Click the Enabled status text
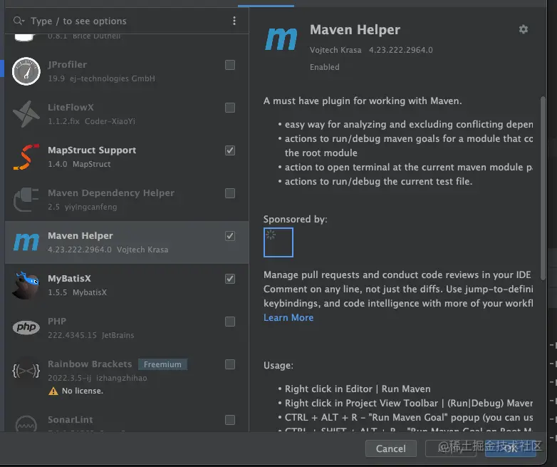 tap(324, 67)
